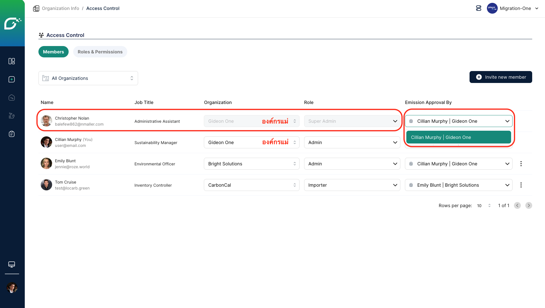Open Role dropdown for Cillian Murphy
The image size is (545, 308).
pyautogui.click(x=352, y=142)
